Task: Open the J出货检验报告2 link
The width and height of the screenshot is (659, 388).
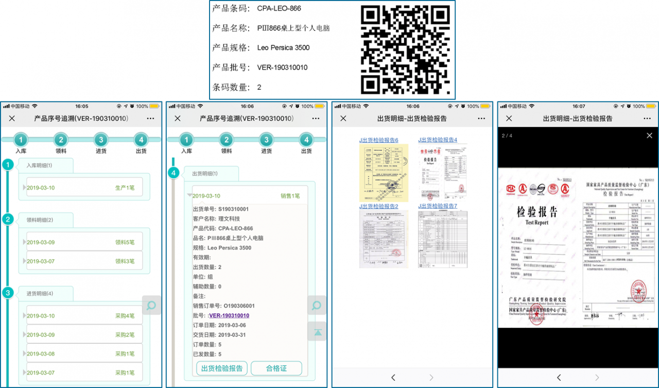Action: [x=379, y=206]
